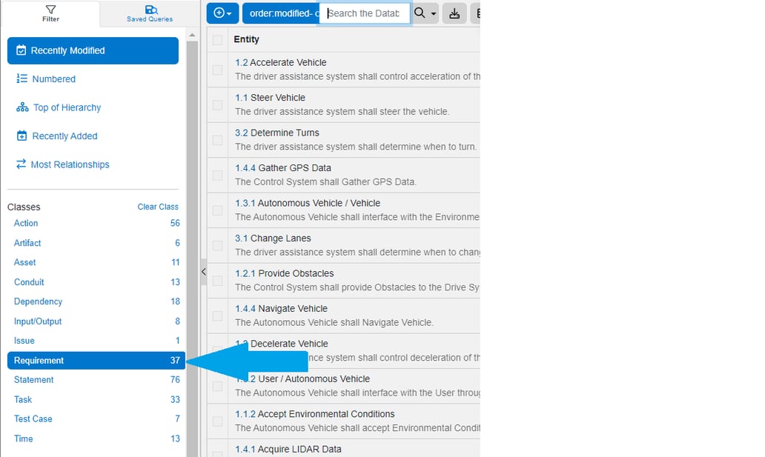Click the Numbered list icon

point(21,79)
